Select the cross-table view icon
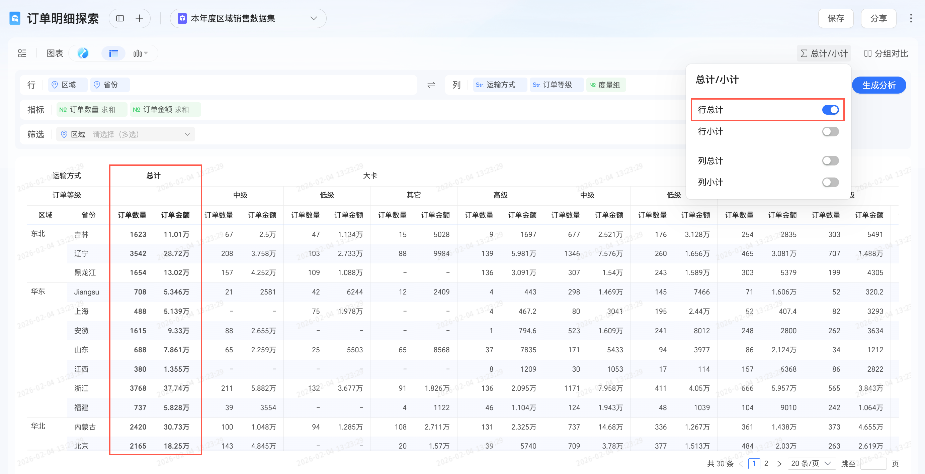The height and width of the screenshot is (474, 925). click(x=113, y=53)
